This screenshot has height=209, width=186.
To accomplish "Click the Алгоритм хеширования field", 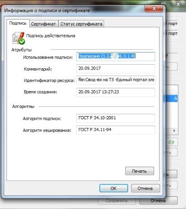I will tap(116, 130).
